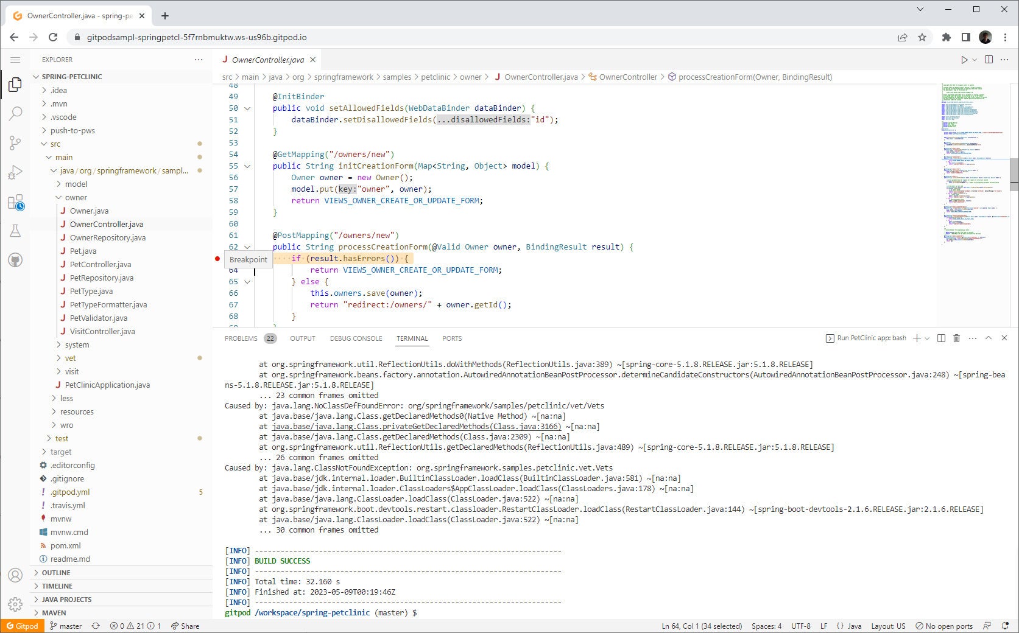Open Owner.java from the explorer
Viewport: 1019px width, 633px height.
pos(89,211)
